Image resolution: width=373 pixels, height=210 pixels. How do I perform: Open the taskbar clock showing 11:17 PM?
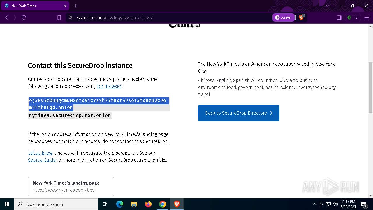(348, 204)
